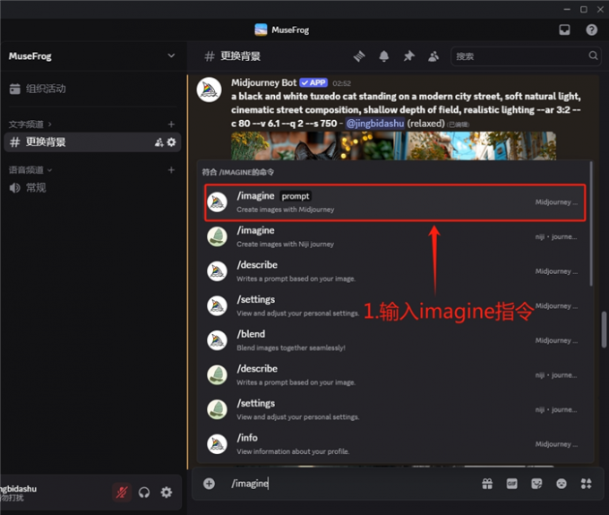Viewport: 609px width, 515px height.
Task: Click the search field in header
Action: click(526, 56)
